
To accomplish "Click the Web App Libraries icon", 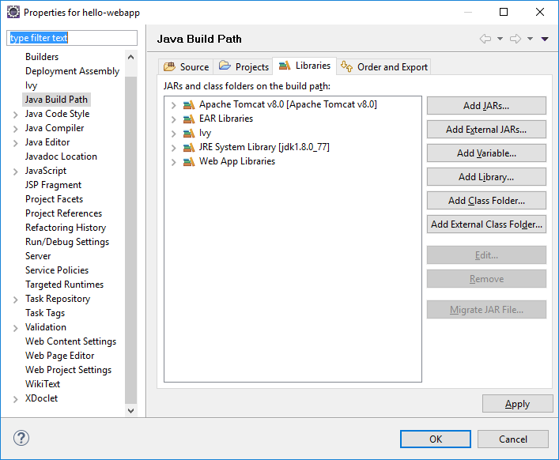I will coord(188,161).
